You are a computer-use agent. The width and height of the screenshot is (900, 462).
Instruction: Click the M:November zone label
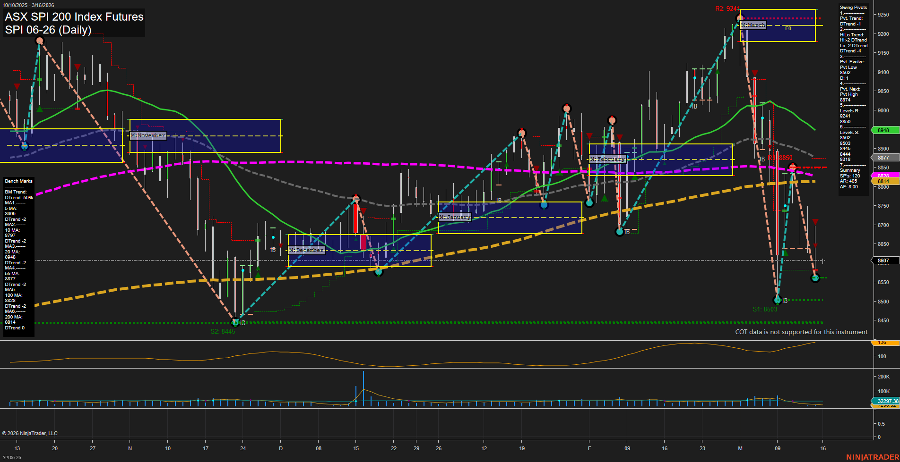click(x=148, y=135)
